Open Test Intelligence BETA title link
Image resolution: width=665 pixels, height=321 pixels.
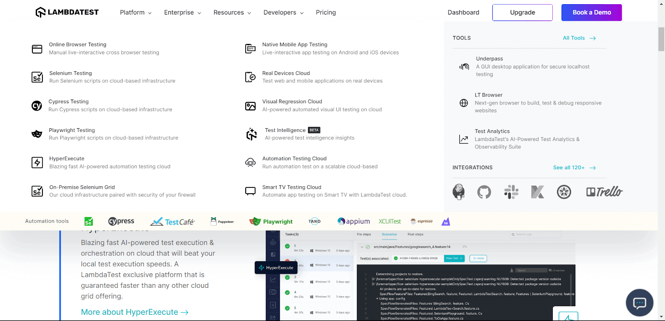point(293,130)
